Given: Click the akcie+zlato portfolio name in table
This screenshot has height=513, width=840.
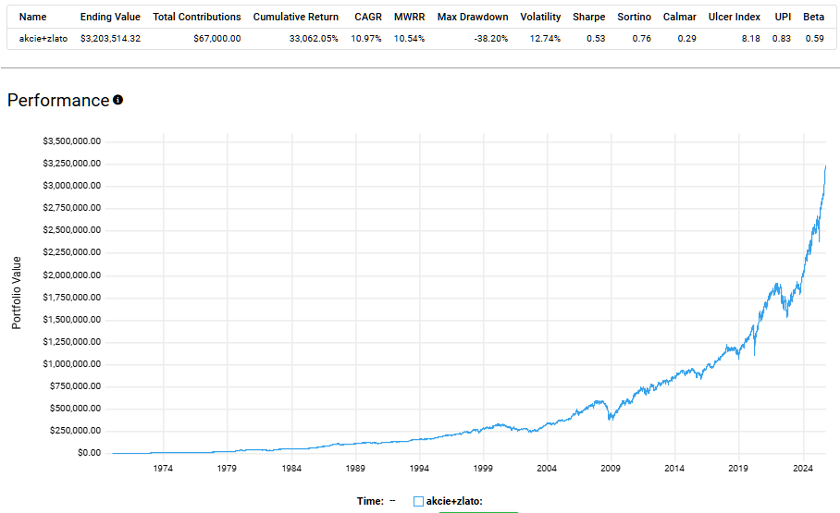Looking at the screenshot, I should (43, 39).
